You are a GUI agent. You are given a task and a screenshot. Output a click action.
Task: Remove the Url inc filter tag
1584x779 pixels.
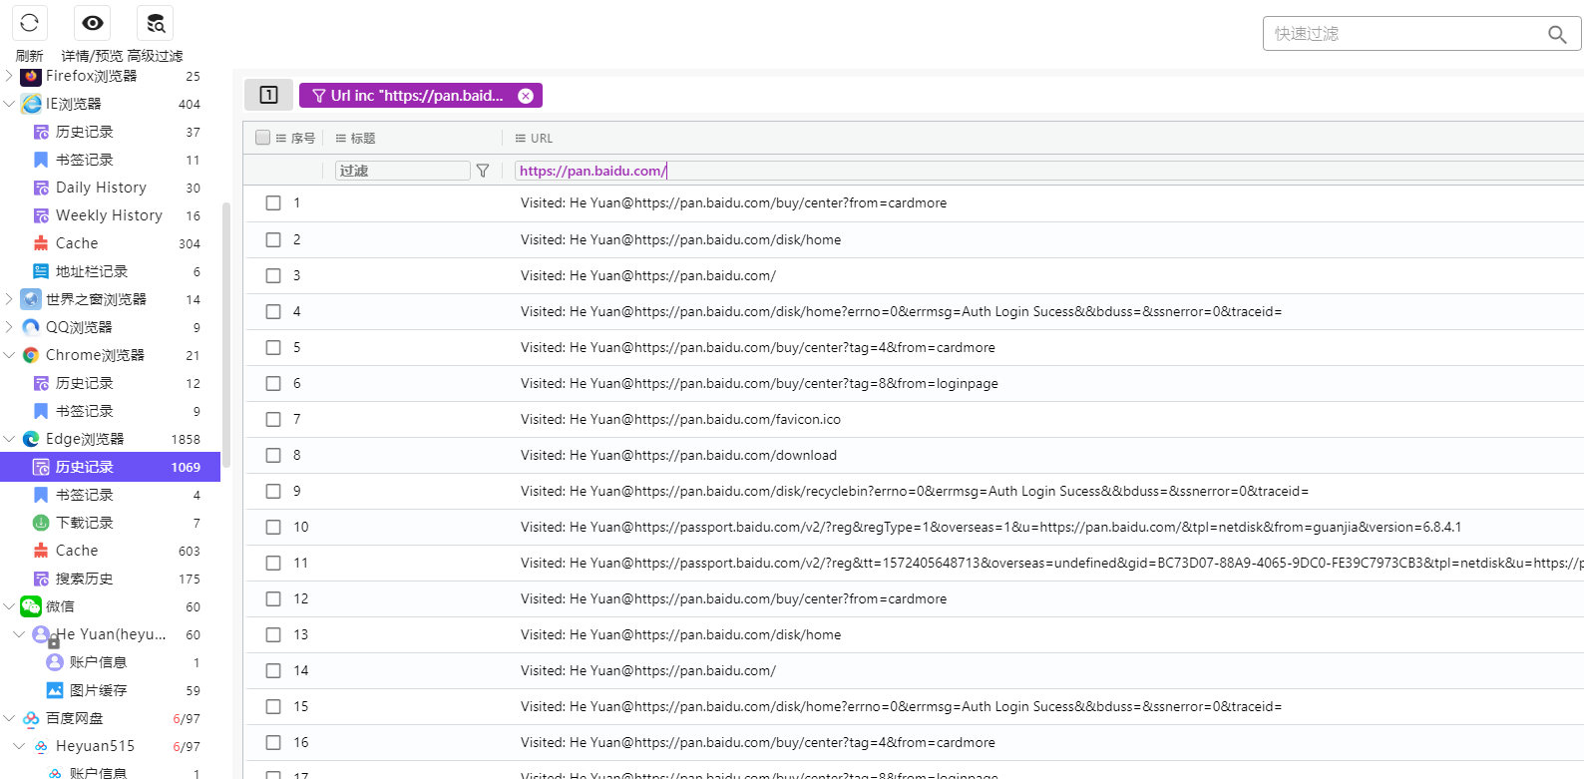coord(526,96)
